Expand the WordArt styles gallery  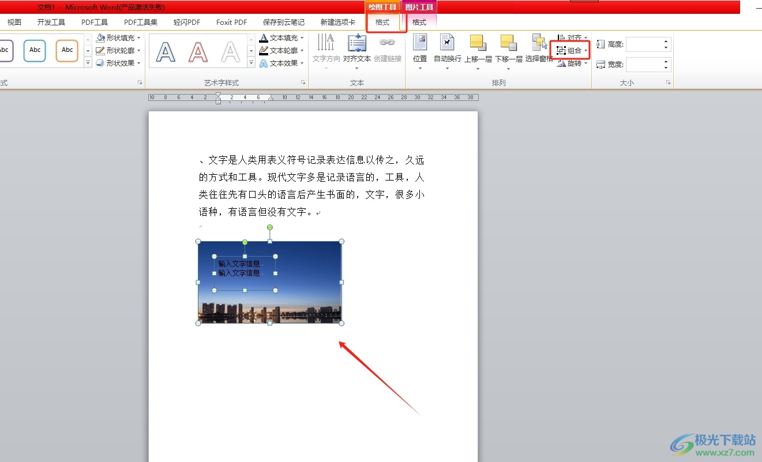click(x=251, y=62)
